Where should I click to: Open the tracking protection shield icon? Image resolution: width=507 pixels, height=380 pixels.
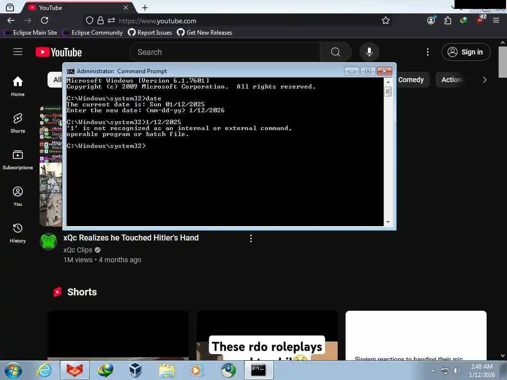[90, 21]
